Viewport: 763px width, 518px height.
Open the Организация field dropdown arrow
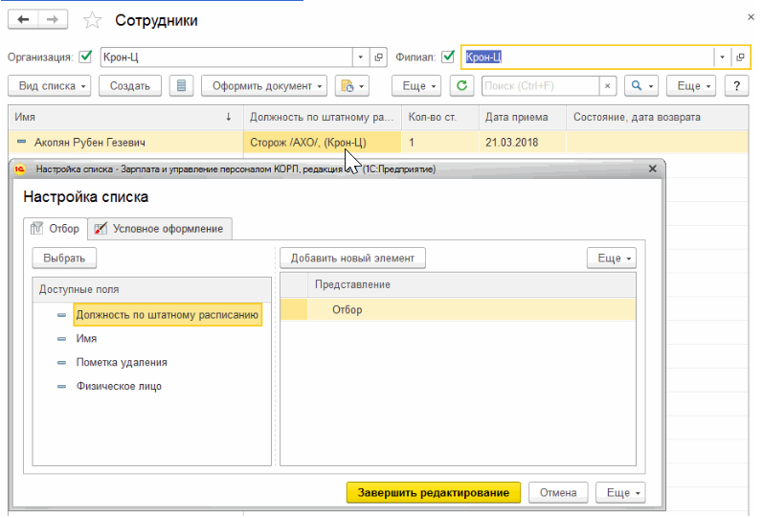pos(361,56)
